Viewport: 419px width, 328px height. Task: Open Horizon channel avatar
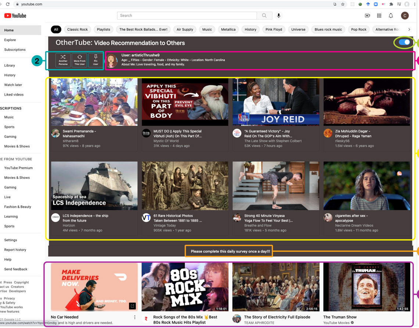coord(55,218)
